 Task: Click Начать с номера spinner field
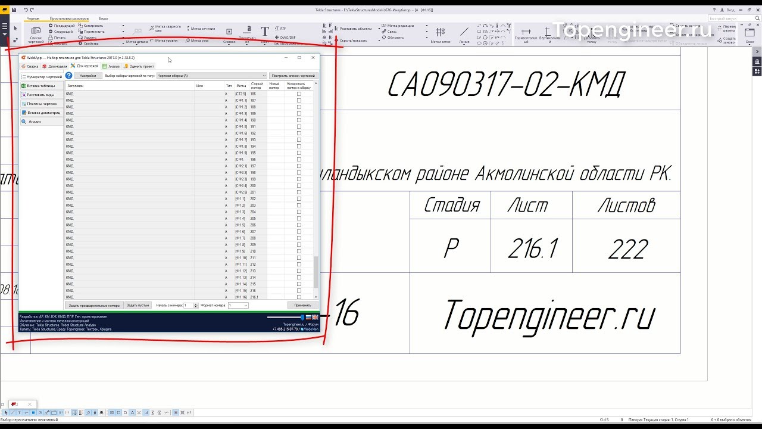pyautogui.click(x=190, y=305)
